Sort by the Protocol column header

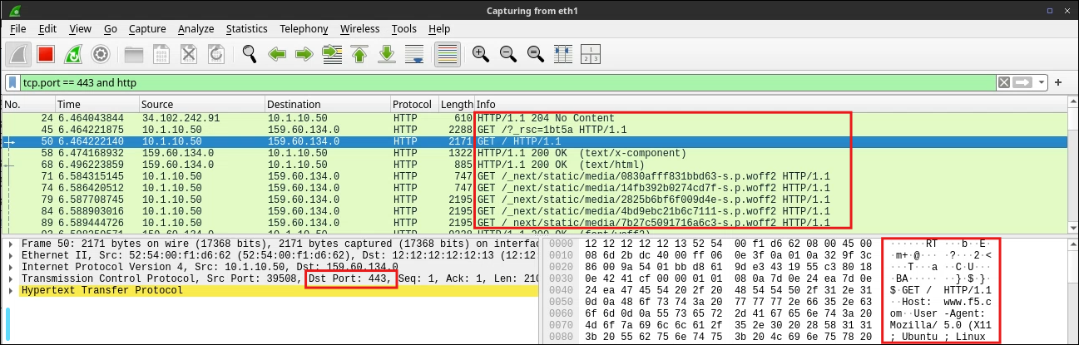click(414, 104)
